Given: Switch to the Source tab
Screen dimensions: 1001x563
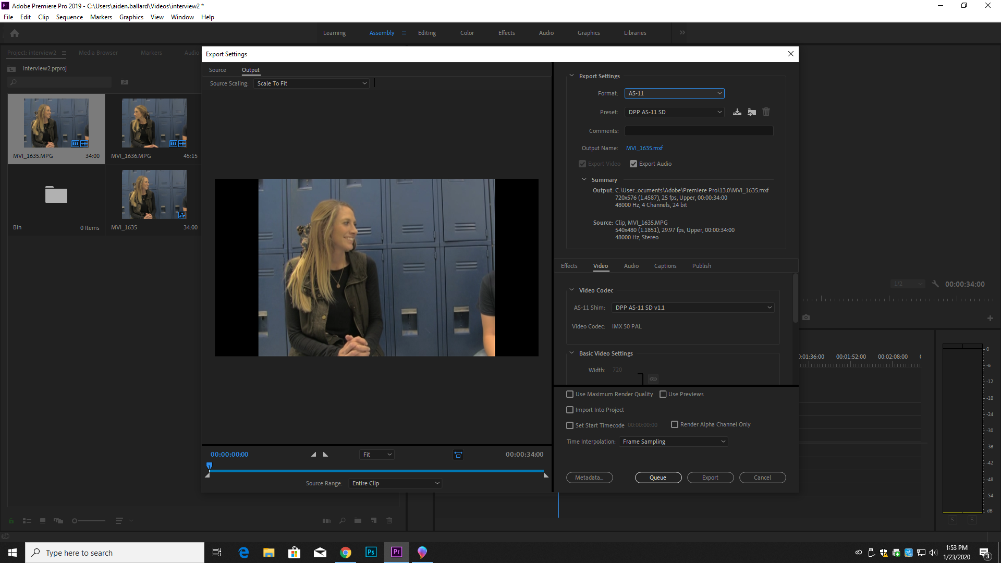Looking at the screenshot, I should coord(217,70).
